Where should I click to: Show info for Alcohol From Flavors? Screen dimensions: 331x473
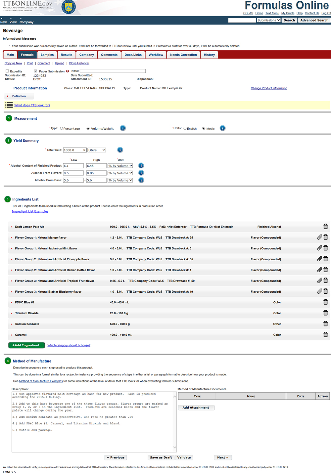pyautogui.click(x=141, y=173)
